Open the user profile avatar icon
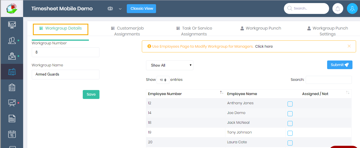The width and height of the screenshot is (360, 148). point(352,9)
